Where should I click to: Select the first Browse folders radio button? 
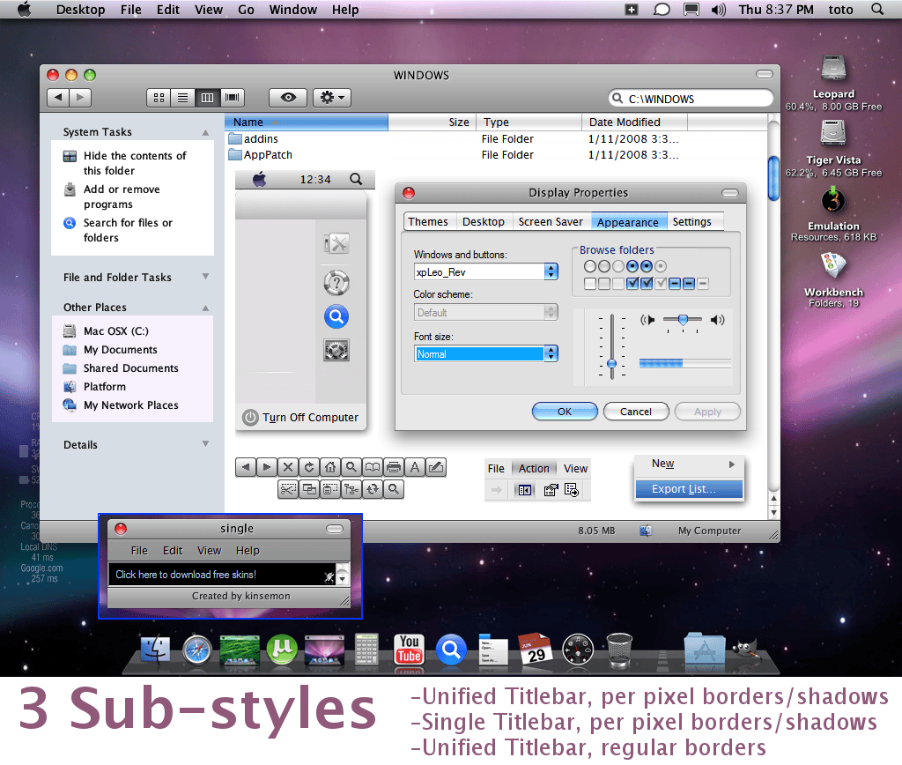(589, 266)
